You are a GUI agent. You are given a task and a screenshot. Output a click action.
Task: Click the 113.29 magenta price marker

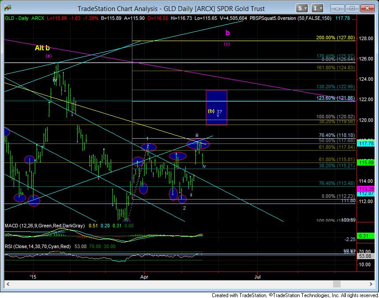[x=367, y=189]
